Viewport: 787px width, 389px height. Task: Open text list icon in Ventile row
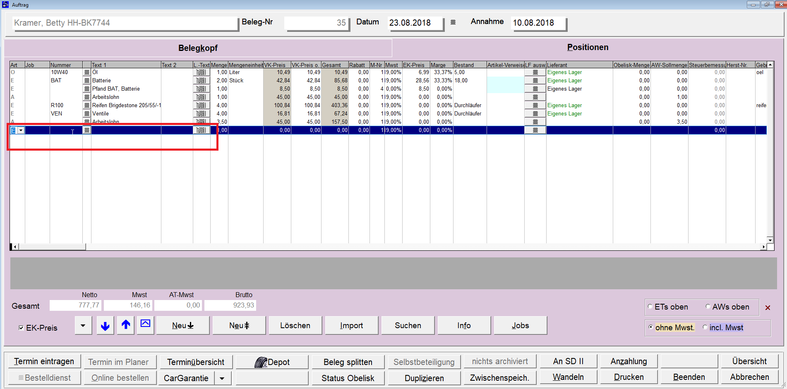point(87,113)
